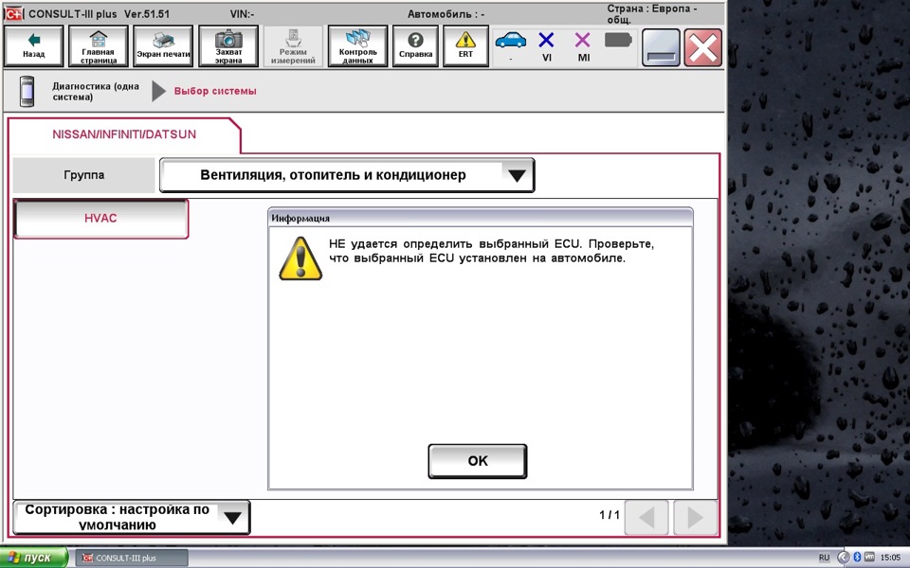Open the Справка help icon
The image size is (910, 568).
pyautogui.click(x=415, y=46)
